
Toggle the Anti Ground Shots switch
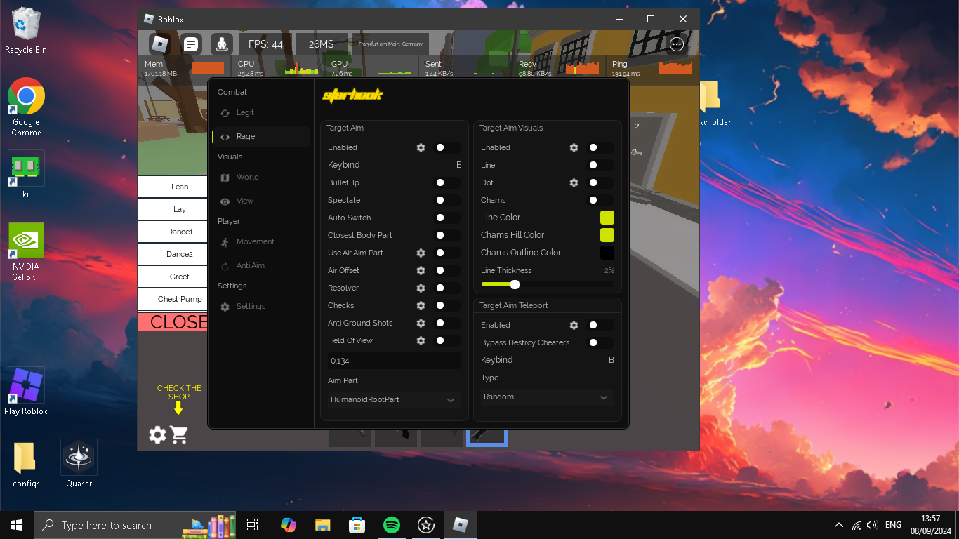point(447,323)
